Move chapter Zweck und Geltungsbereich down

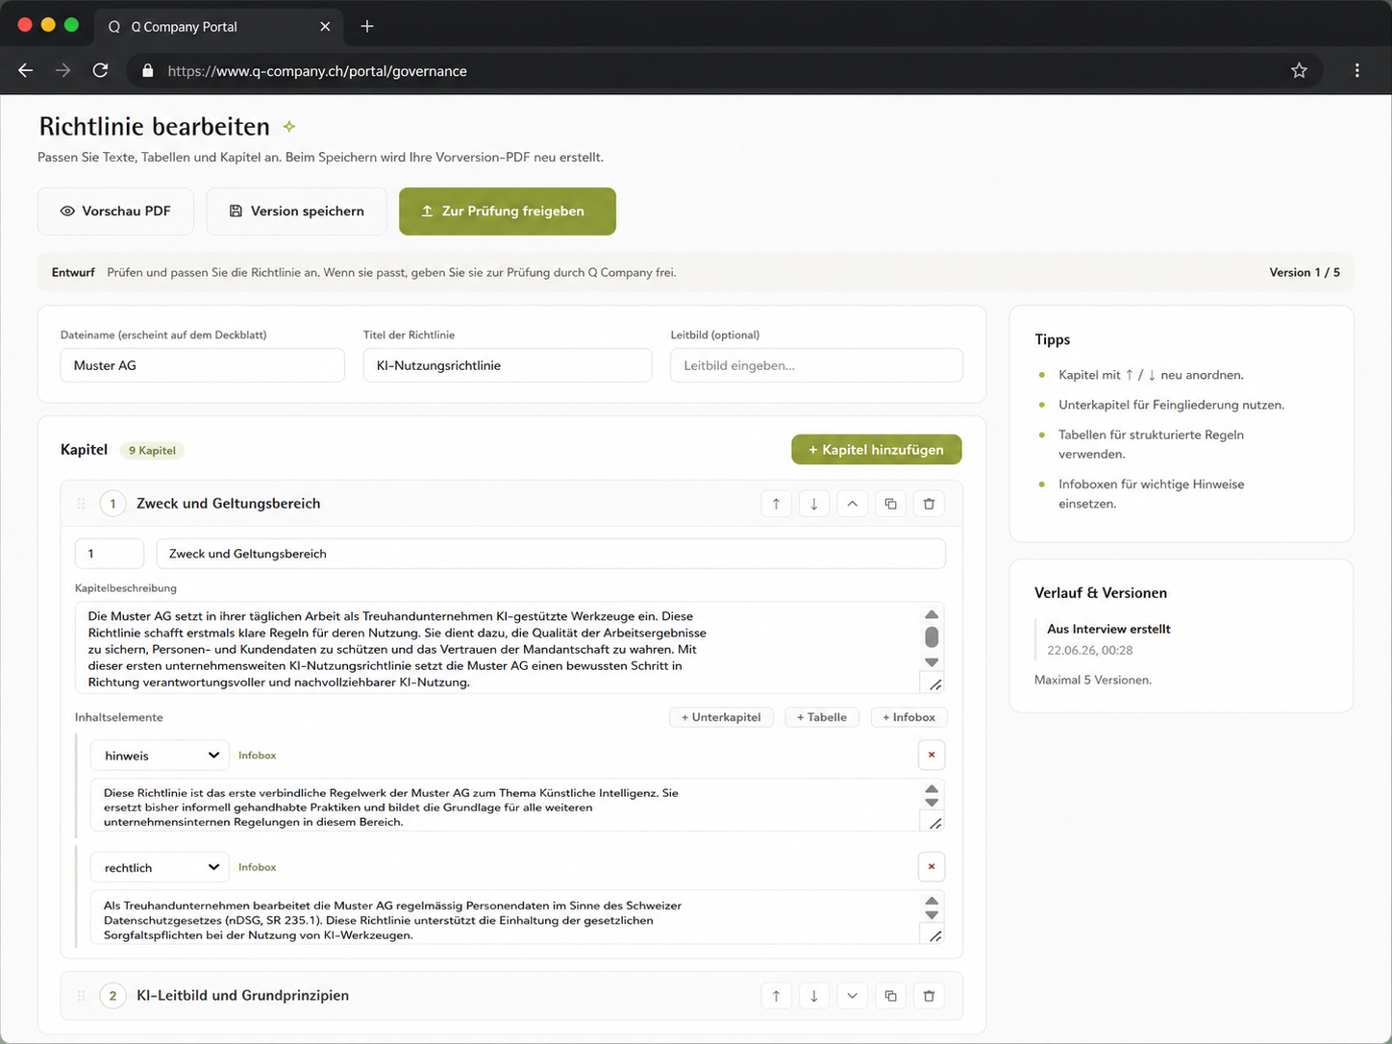(814, 504)
